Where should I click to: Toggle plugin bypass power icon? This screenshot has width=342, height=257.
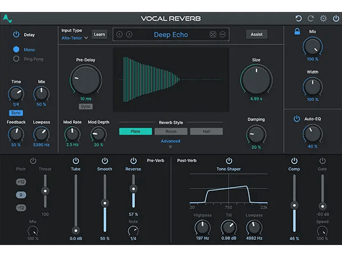click(x=336, y=18)
